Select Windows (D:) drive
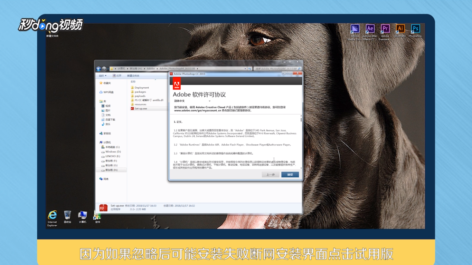 coord(111,151)
